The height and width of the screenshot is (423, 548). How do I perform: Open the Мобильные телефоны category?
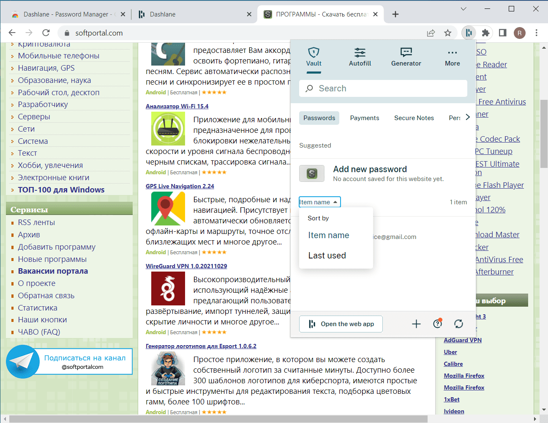(59, 56)
